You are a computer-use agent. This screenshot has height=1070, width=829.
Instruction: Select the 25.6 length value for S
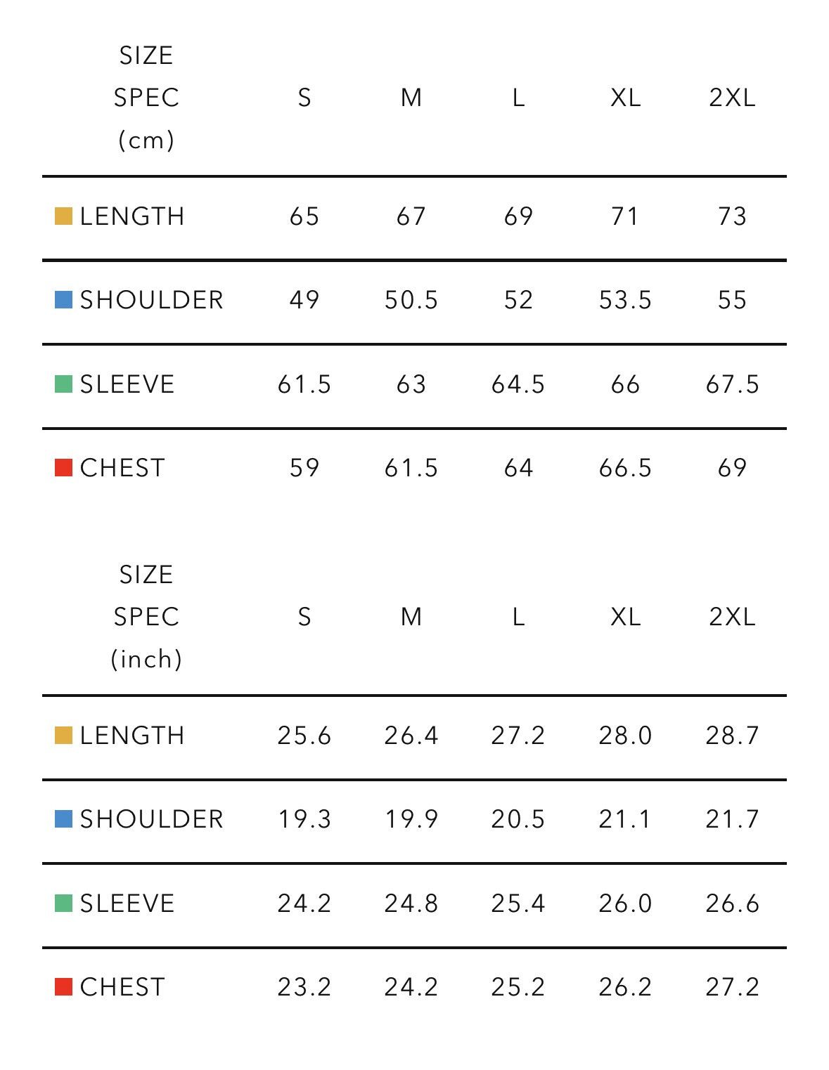point(304,736)
